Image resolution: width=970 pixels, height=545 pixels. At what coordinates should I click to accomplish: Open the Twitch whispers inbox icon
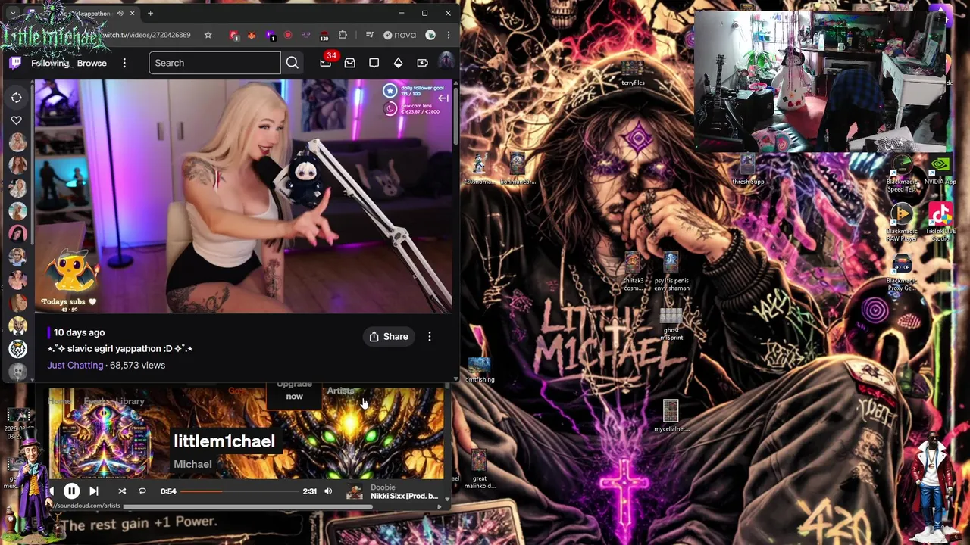(349, 63)
